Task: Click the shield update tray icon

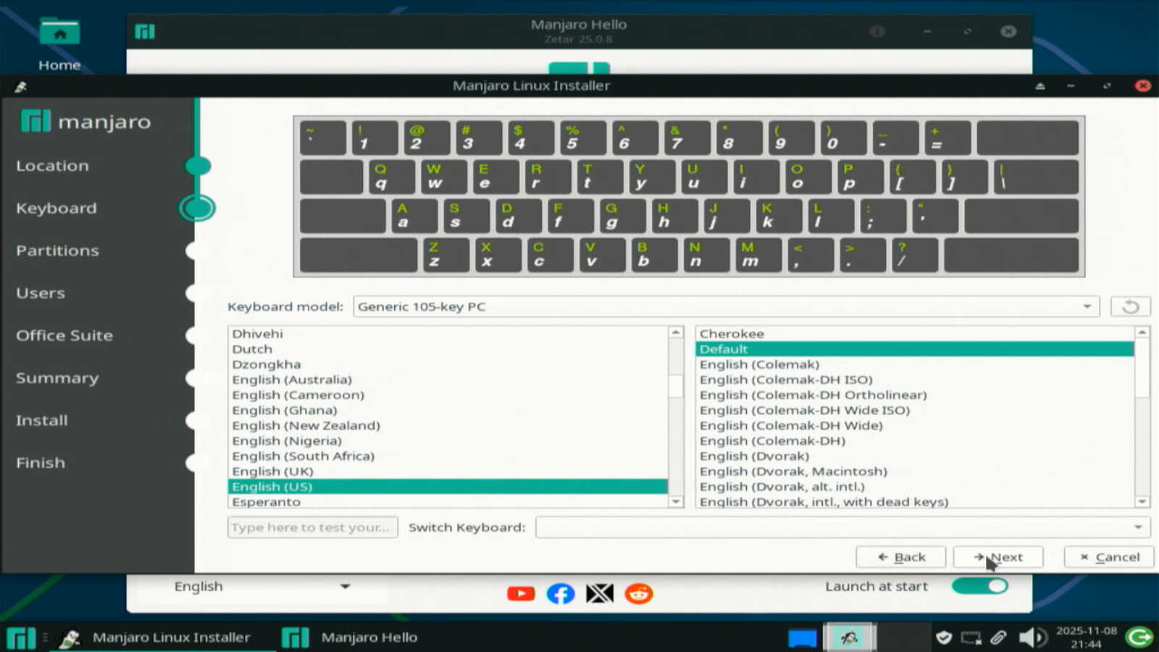Action: [943, 638]
